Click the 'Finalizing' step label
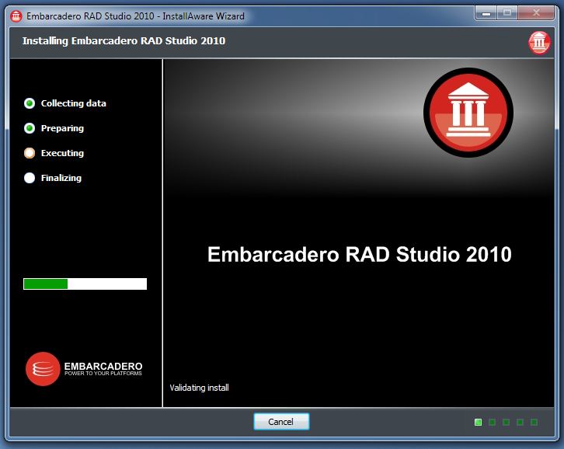 pos(61,178)
